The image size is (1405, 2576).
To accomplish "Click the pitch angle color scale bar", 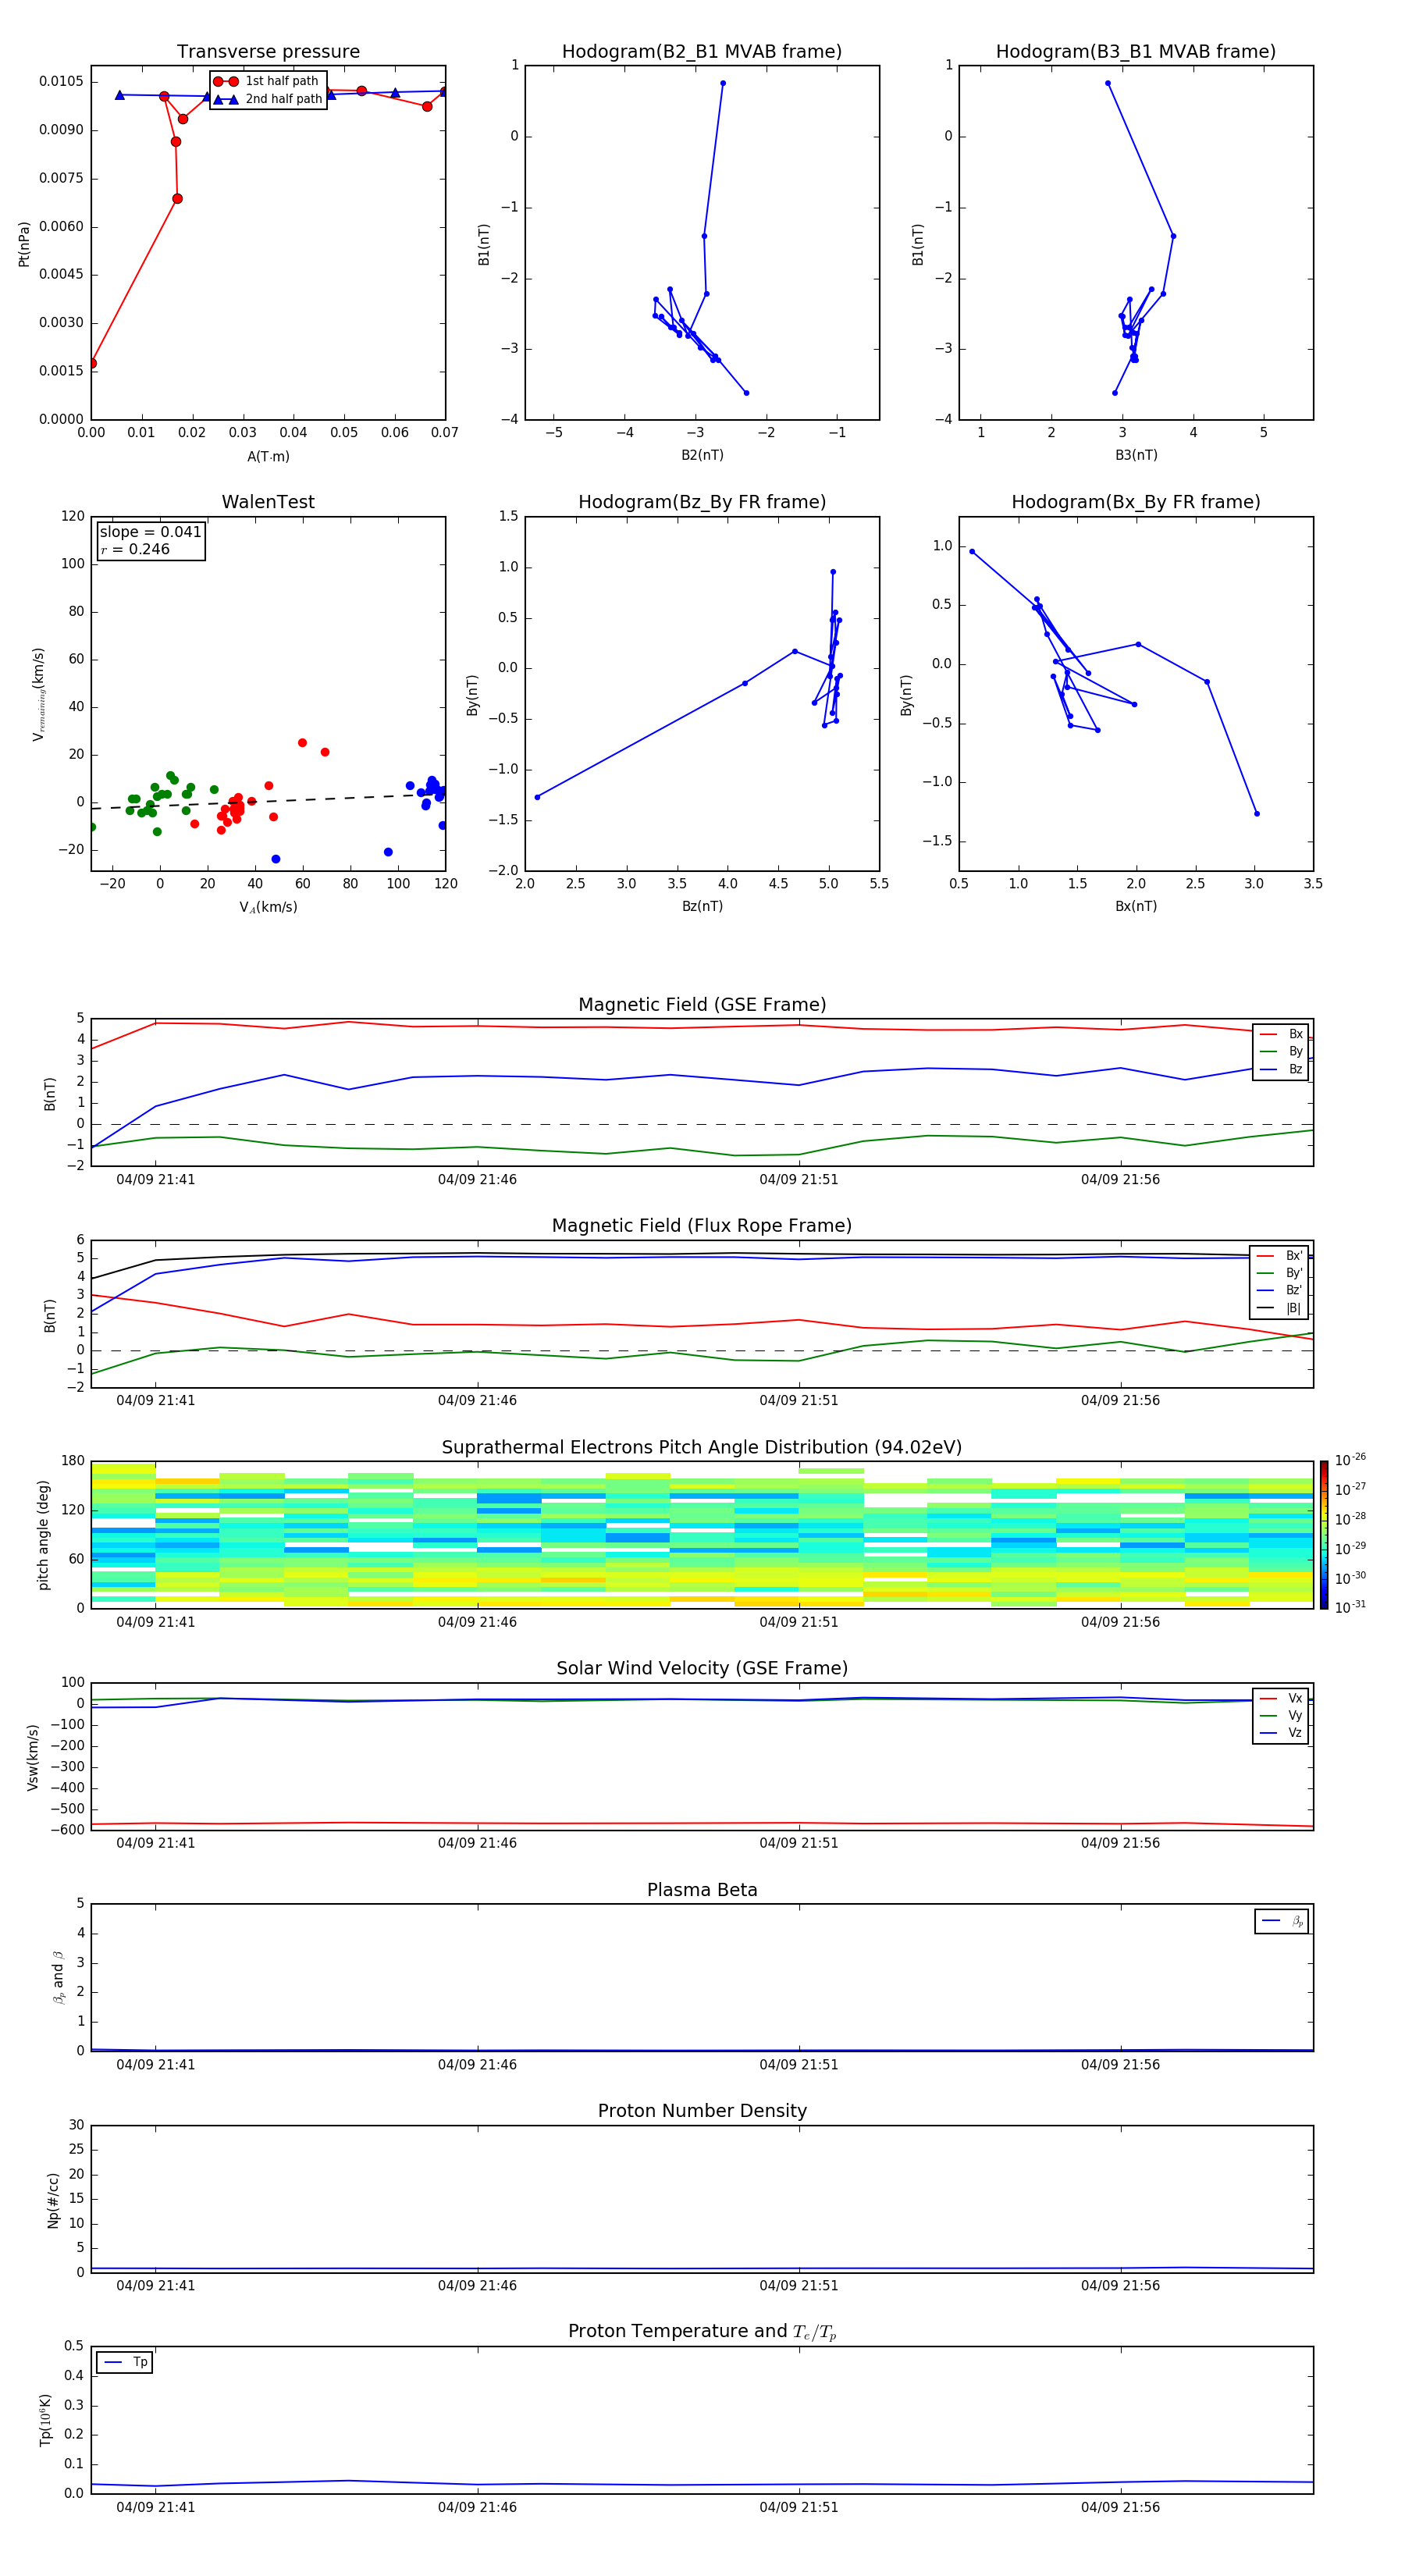I will (1324, 1535).
